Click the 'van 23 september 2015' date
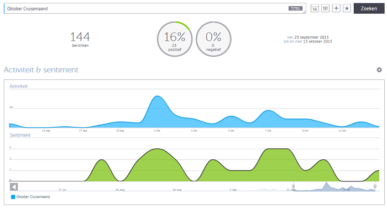Viewport: 387px width, 210px height. [308, 37]
